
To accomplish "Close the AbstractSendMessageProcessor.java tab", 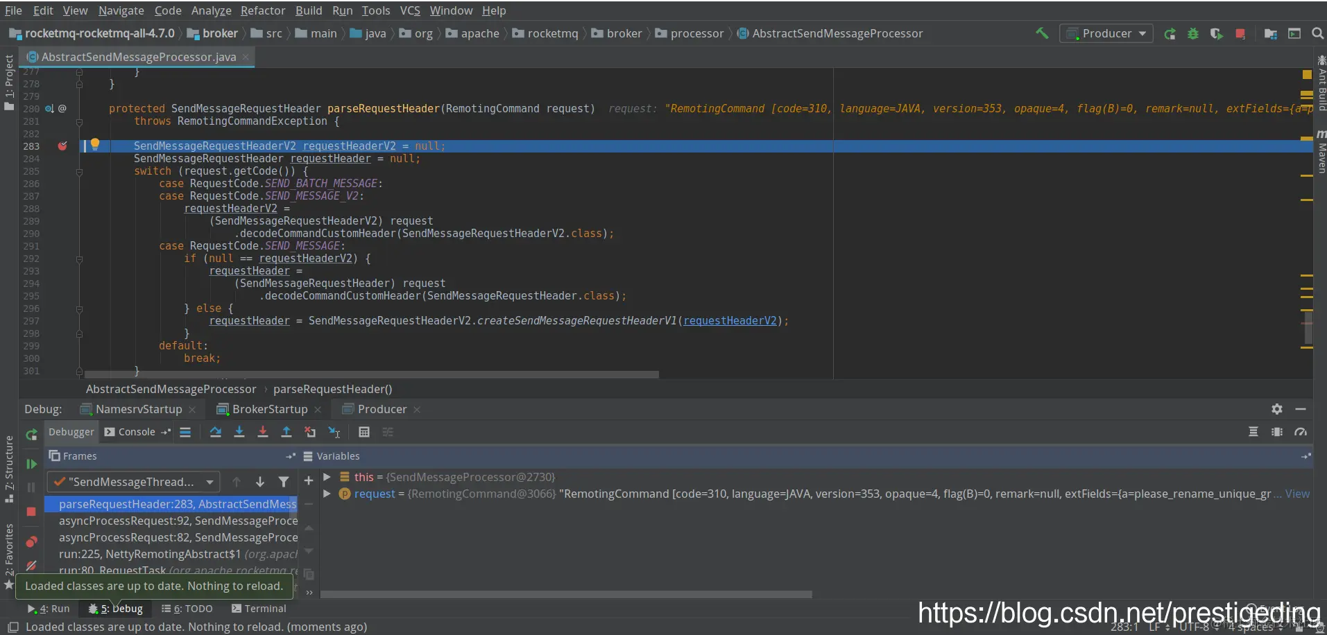I will click(246, 57).
